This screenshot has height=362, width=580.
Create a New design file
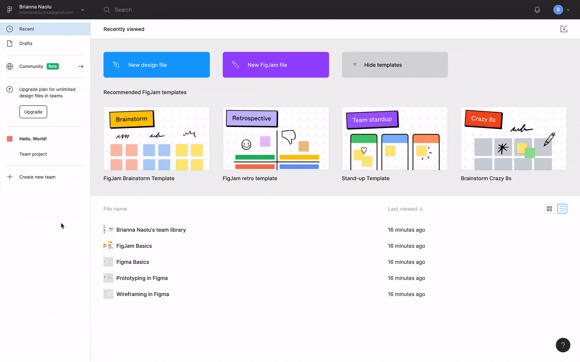coord(156,65)
